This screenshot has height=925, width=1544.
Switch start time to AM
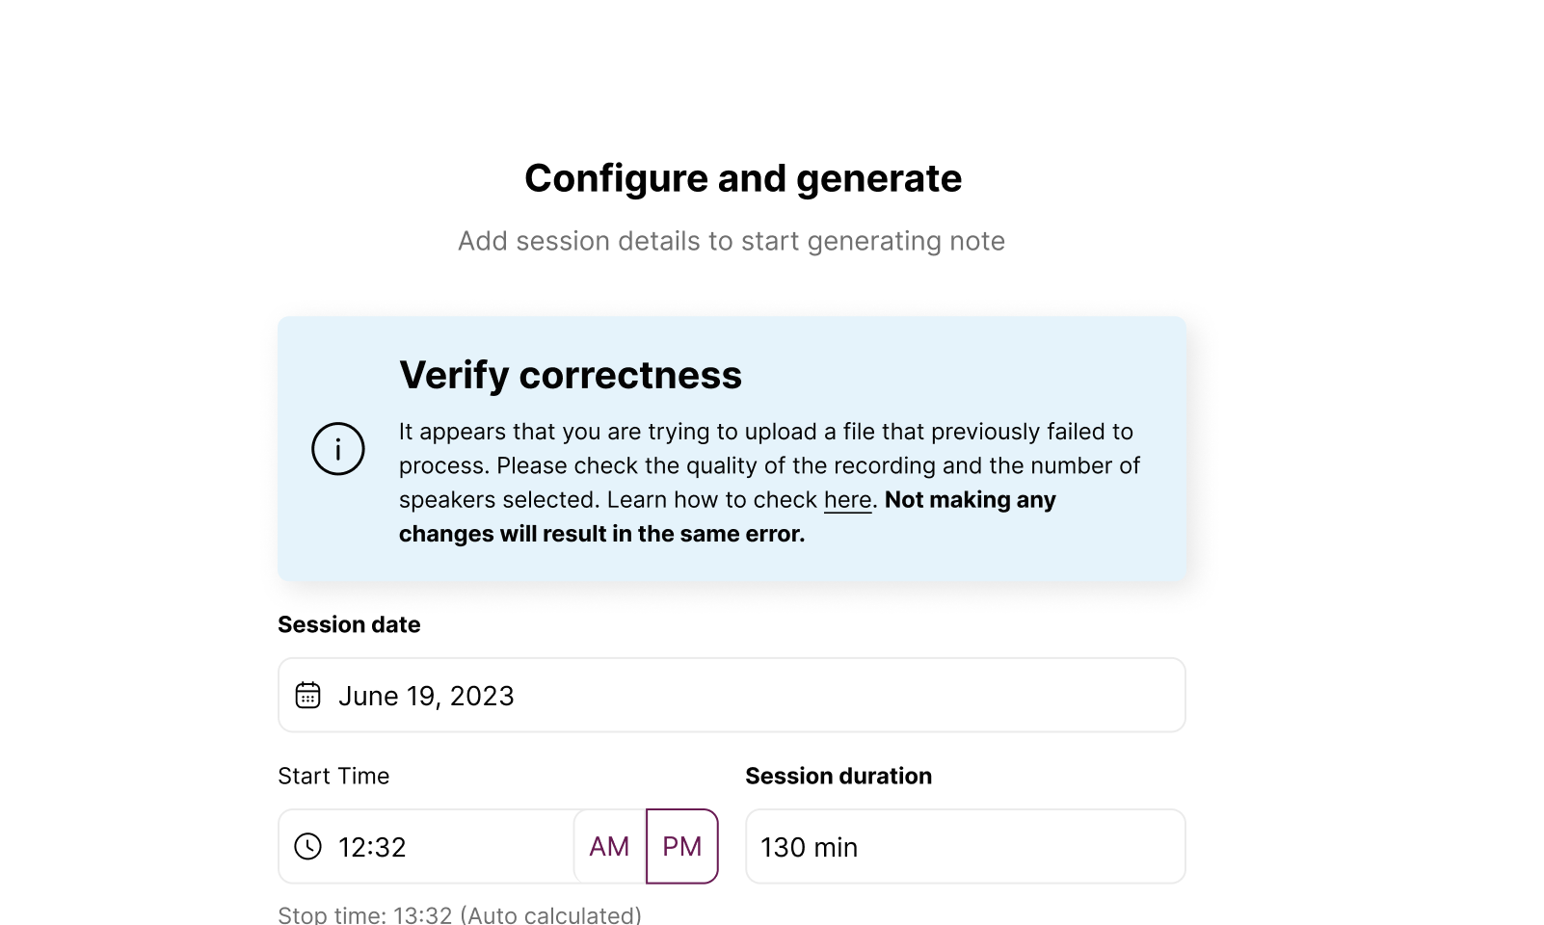(609, 847)
